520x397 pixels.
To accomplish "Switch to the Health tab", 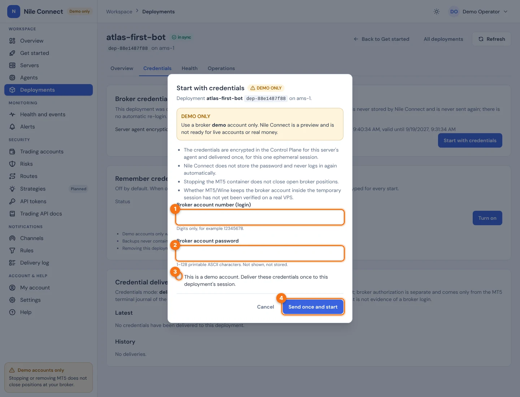I will tap(190, 68).
